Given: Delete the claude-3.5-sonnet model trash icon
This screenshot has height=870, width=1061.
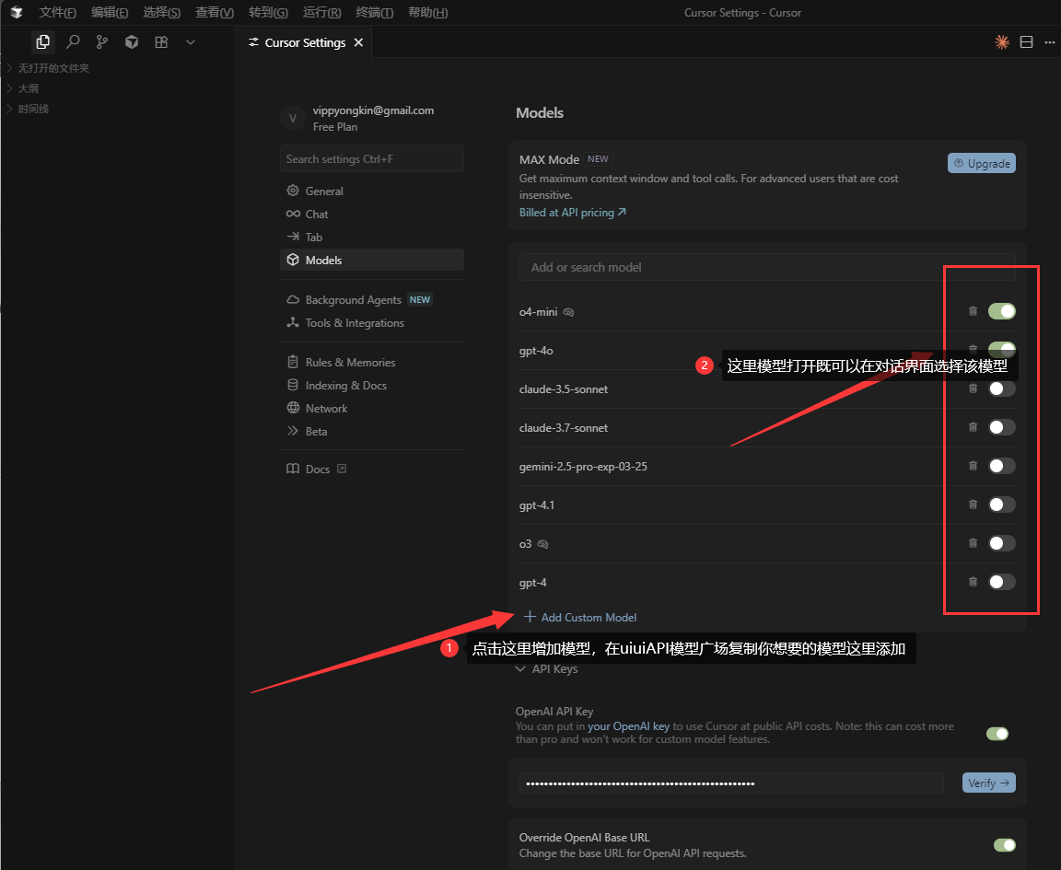Looking at the screenshot, I should tap(973, 389).
